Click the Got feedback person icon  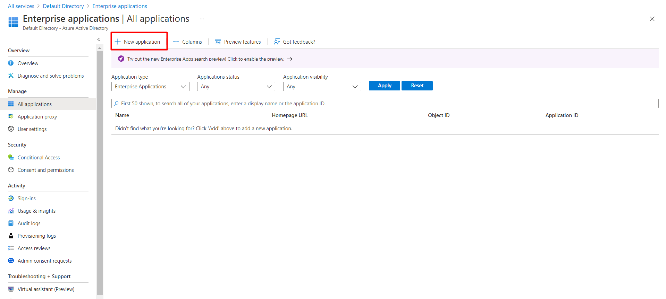click(277, 42)
